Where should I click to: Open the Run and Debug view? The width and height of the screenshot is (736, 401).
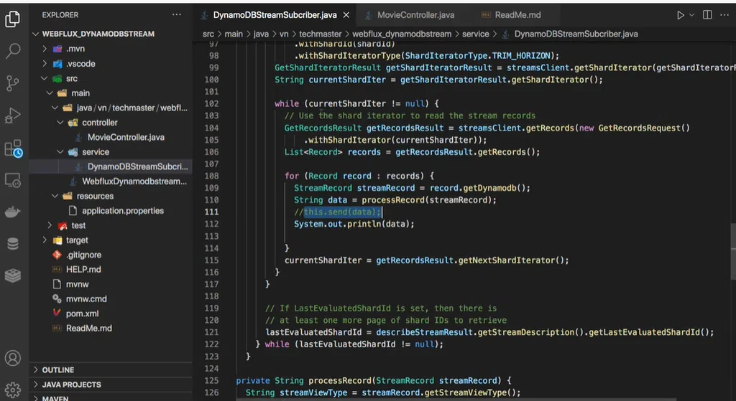point(13,115)
